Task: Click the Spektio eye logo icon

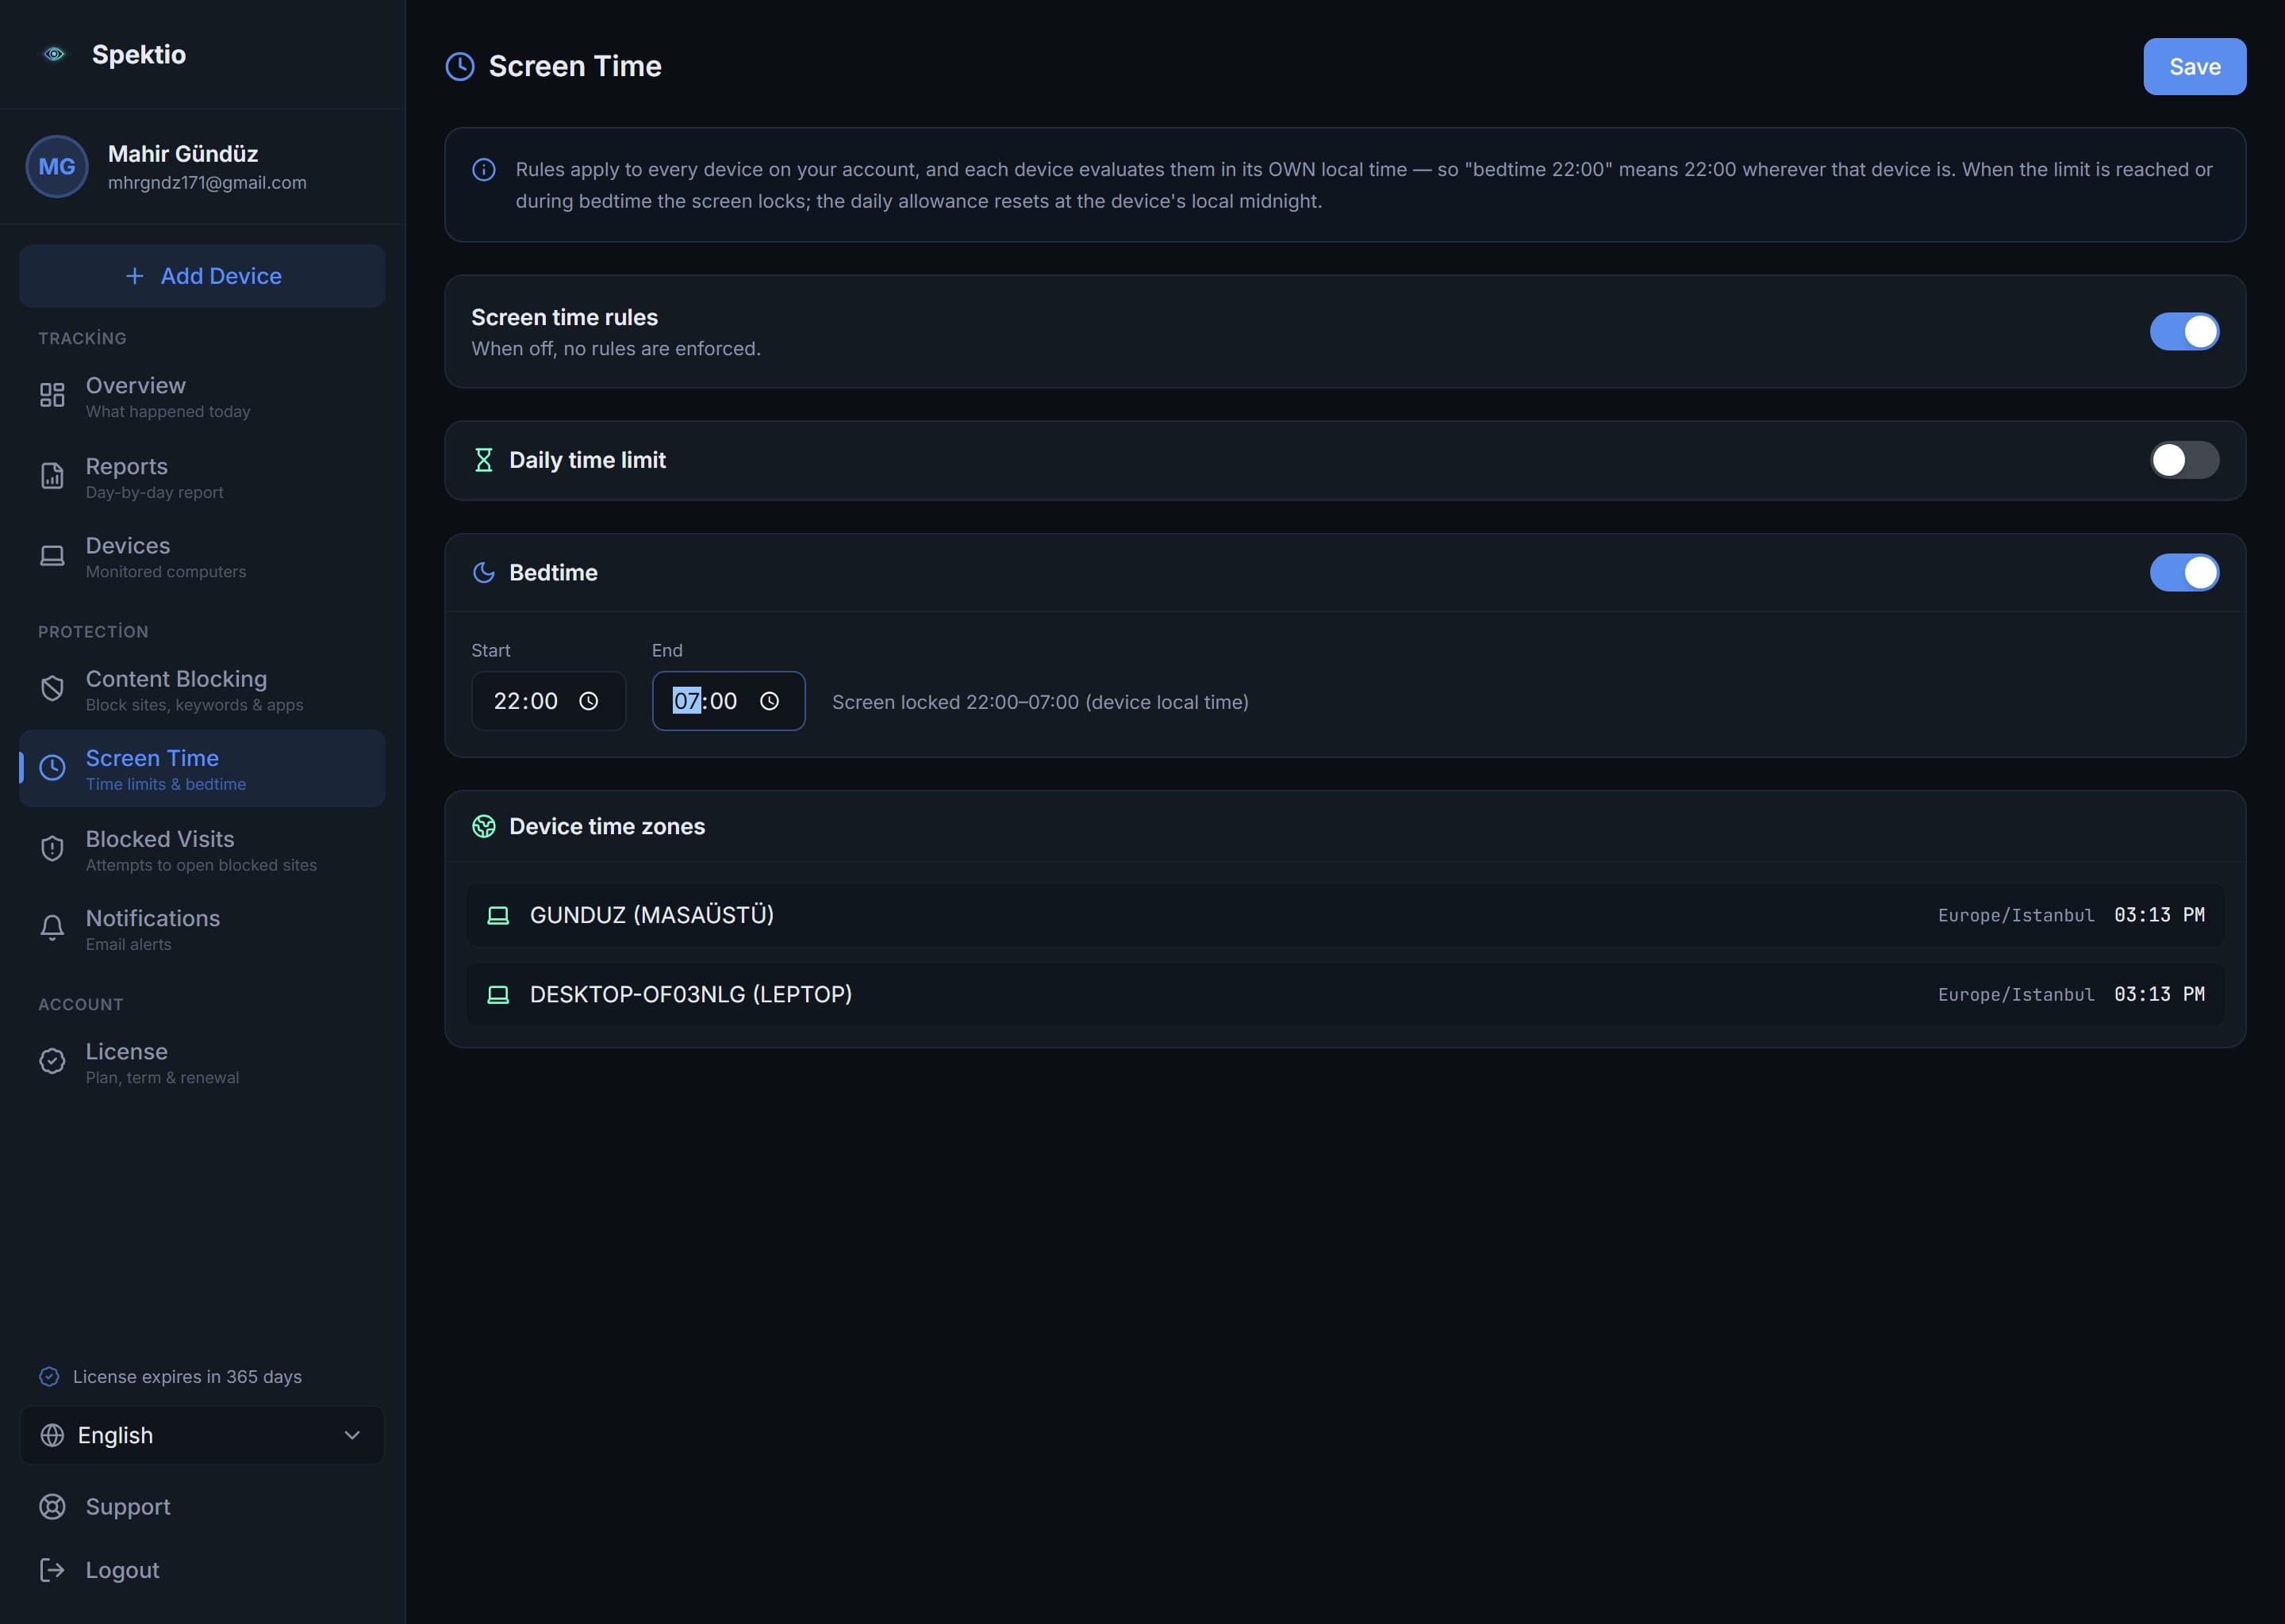Action: click(54, 54)
